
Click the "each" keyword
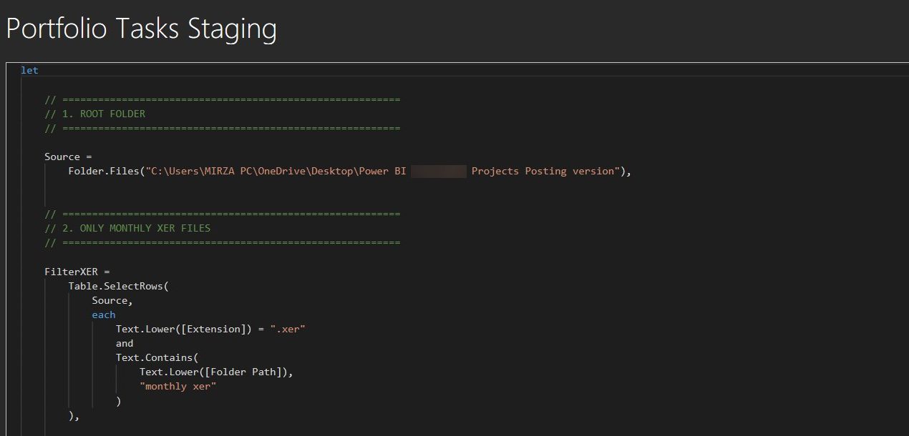coord(104,314)
